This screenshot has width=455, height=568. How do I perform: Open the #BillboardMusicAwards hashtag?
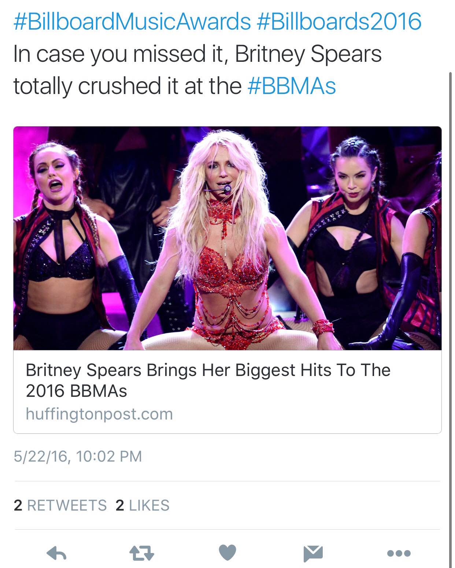click(x=132, y=21)
